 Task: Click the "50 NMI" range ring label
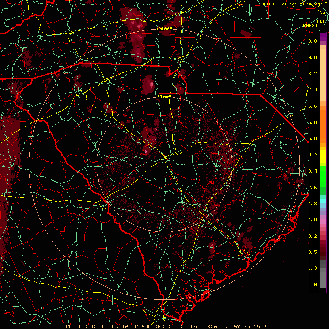pyautogui.click(x=164, y=97)
